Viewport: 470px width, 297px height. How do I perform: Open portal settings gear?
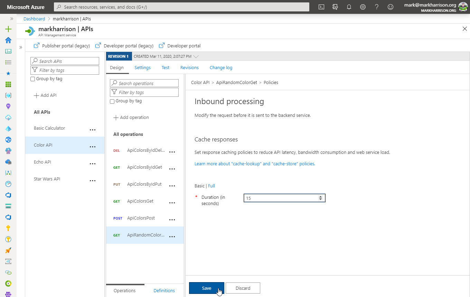363,7
